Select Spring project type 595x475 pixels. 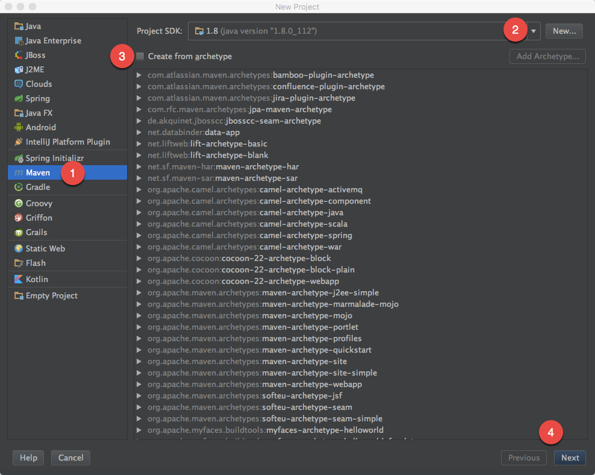pyautogui.click(x=67, y=98)
